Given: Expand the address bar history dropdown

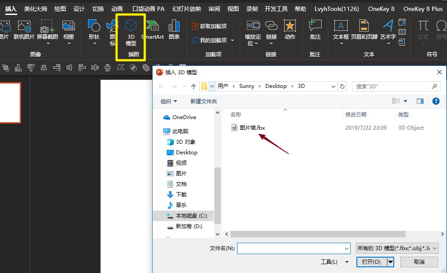Looking at the screenshot, I should pyautogui.click(x=333, y=86).
